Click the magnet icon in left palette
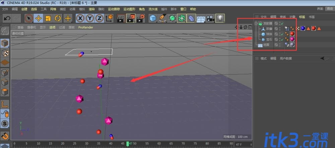Image resolution: width=335 pixels, height=148 pixels. point(5,136)
